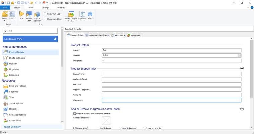Click the Cancel build icon
Viewport: 254px width, 134px height.
point(12,14)
